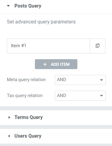Screen dimensions: 112x146
Task: Click the caret arrow of Meta query relation
Action: tap(101, 80)
